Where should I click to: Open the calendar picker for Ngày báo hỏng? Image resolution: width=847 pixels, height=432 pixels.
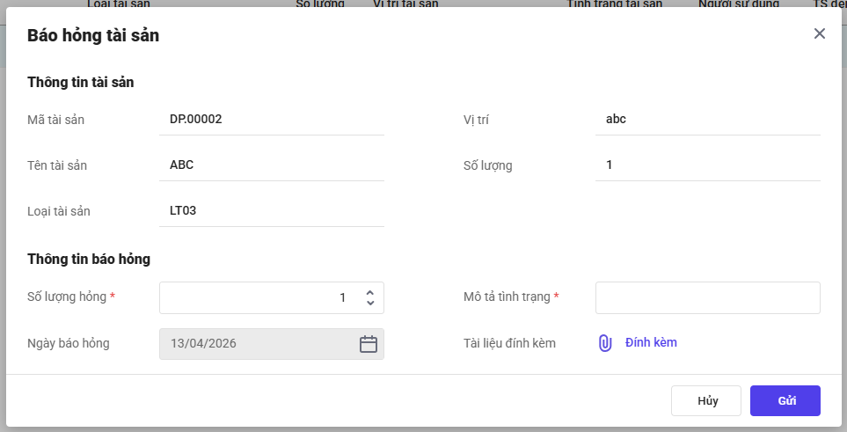pyautogui.click(x=369, y=344)
